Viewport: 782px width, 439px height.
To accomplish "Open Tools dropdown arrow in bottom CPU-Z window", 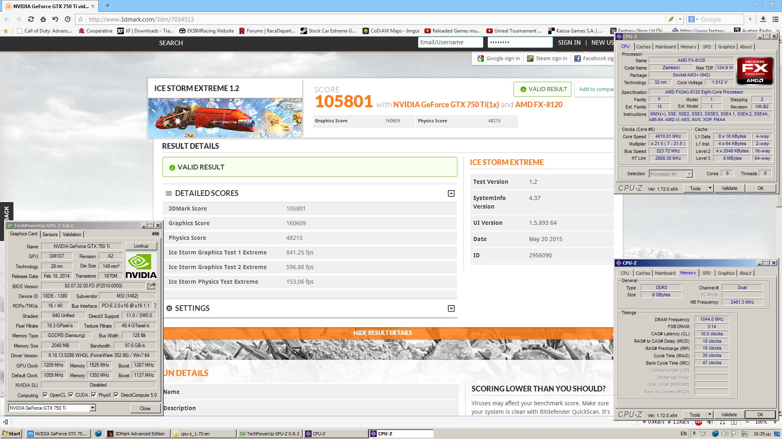I will click(710, 415).
